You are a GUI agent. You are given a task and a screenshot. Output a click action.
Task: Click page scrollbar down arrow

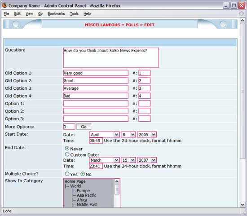point(243,204)
